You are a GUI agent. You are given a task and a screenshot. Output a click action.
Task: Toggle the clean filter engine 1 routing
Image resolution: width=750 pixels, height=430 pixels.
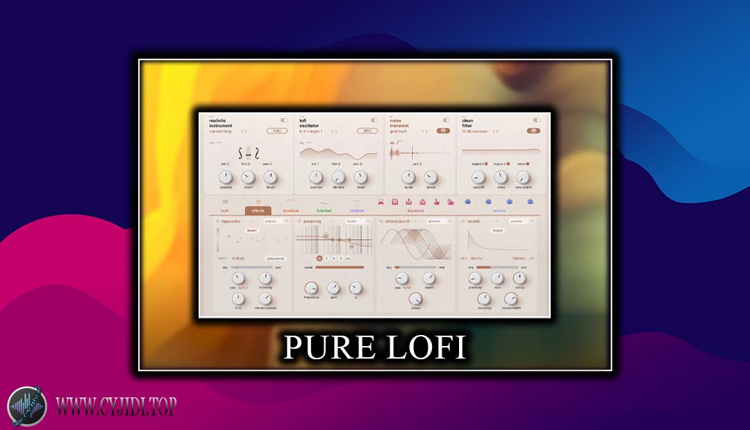[486, 164]
